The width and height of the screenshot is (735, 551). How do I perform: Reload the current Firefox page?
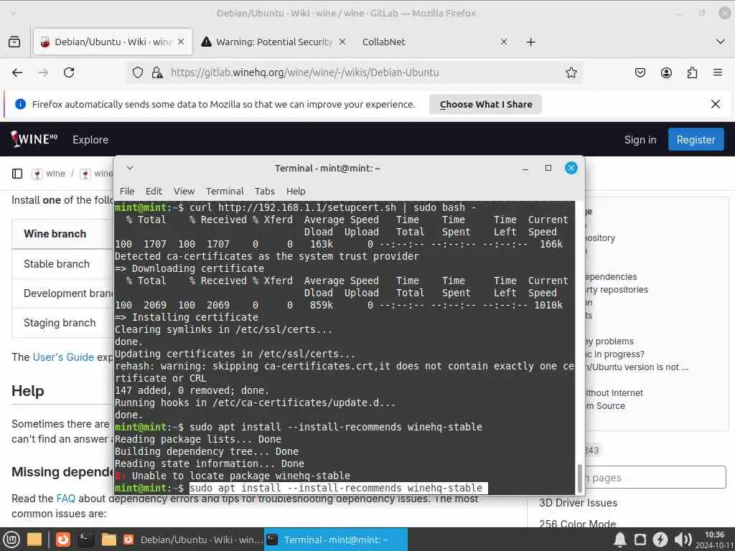pos(69,72)
